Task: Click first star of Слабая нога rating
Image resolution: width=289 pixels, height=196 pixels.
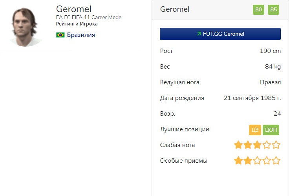Action: (238, 145)
